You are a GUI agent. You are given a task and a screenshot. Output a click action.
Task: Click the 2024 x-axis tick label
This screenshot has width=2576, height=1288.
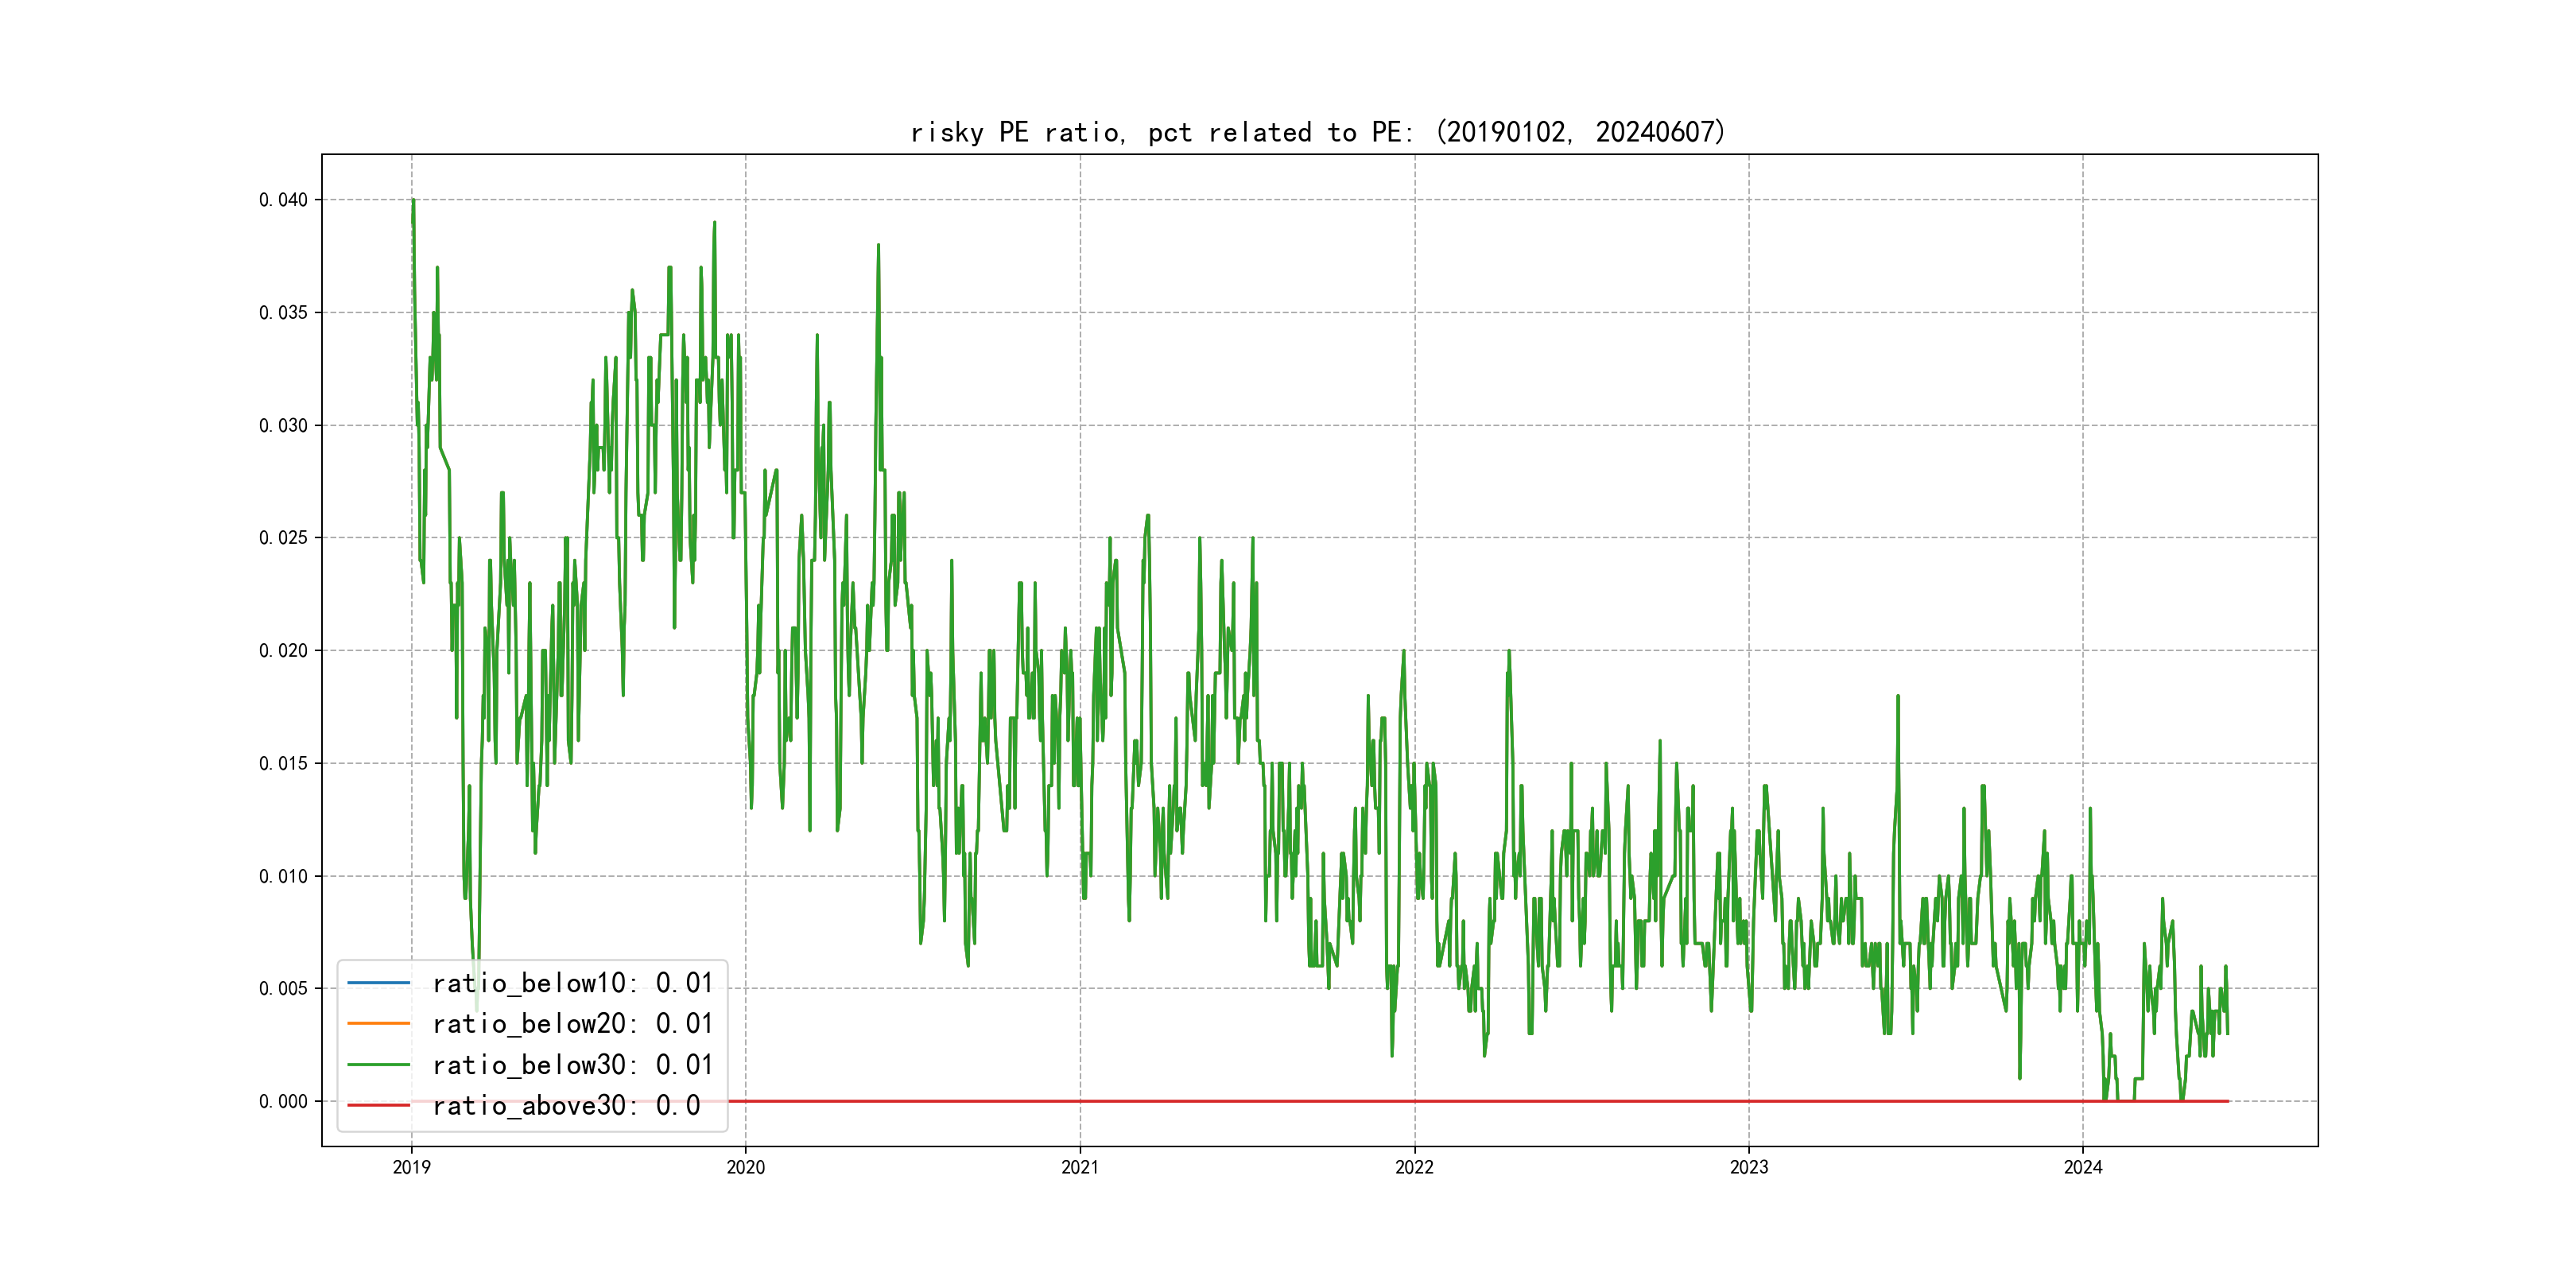coord(2083,1167)
